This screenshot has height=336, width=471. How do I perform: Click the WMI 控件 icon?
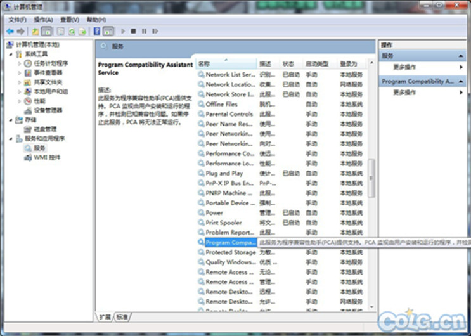tap(28, 157)
